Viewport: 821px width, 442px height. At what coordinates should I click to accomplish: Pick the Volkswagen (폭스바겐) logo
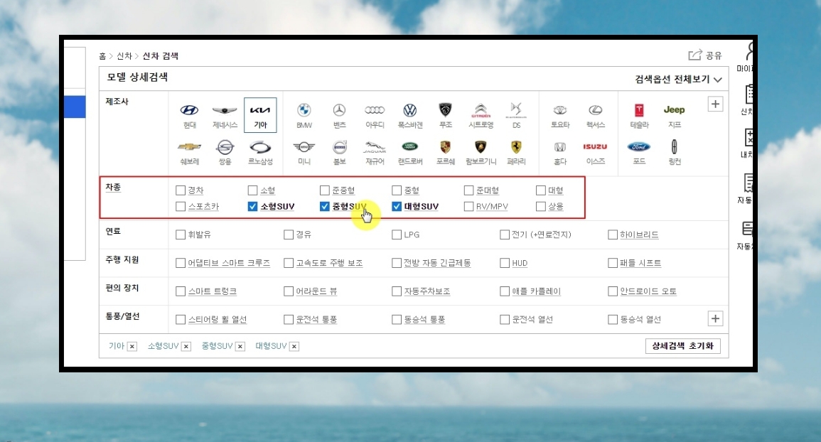[x=410, y=111]
